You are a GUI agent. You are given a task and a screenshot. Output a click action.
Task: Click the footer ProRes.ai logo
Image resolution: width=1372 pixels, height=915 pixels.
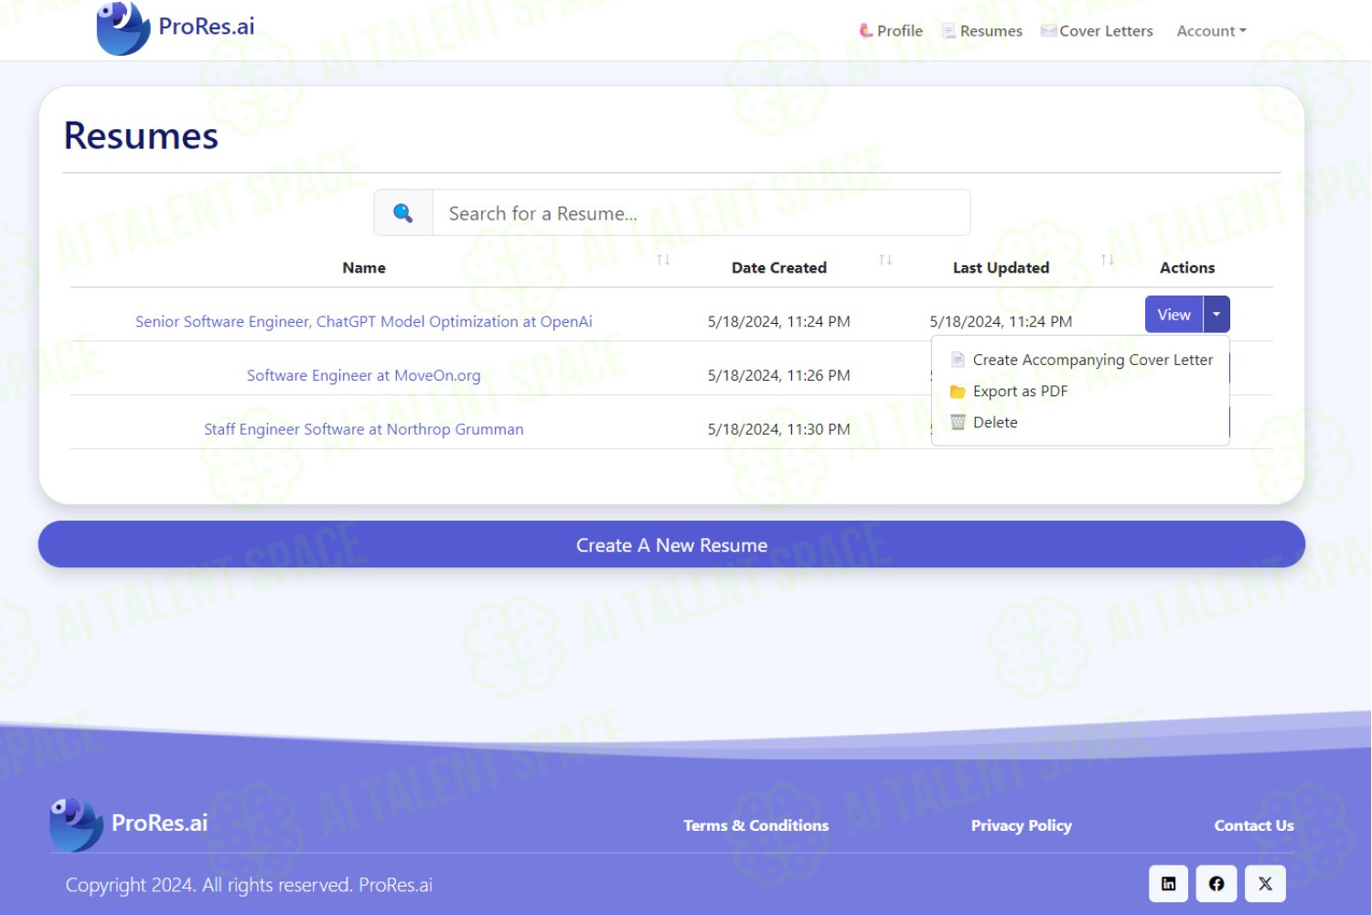click(129, 823)
